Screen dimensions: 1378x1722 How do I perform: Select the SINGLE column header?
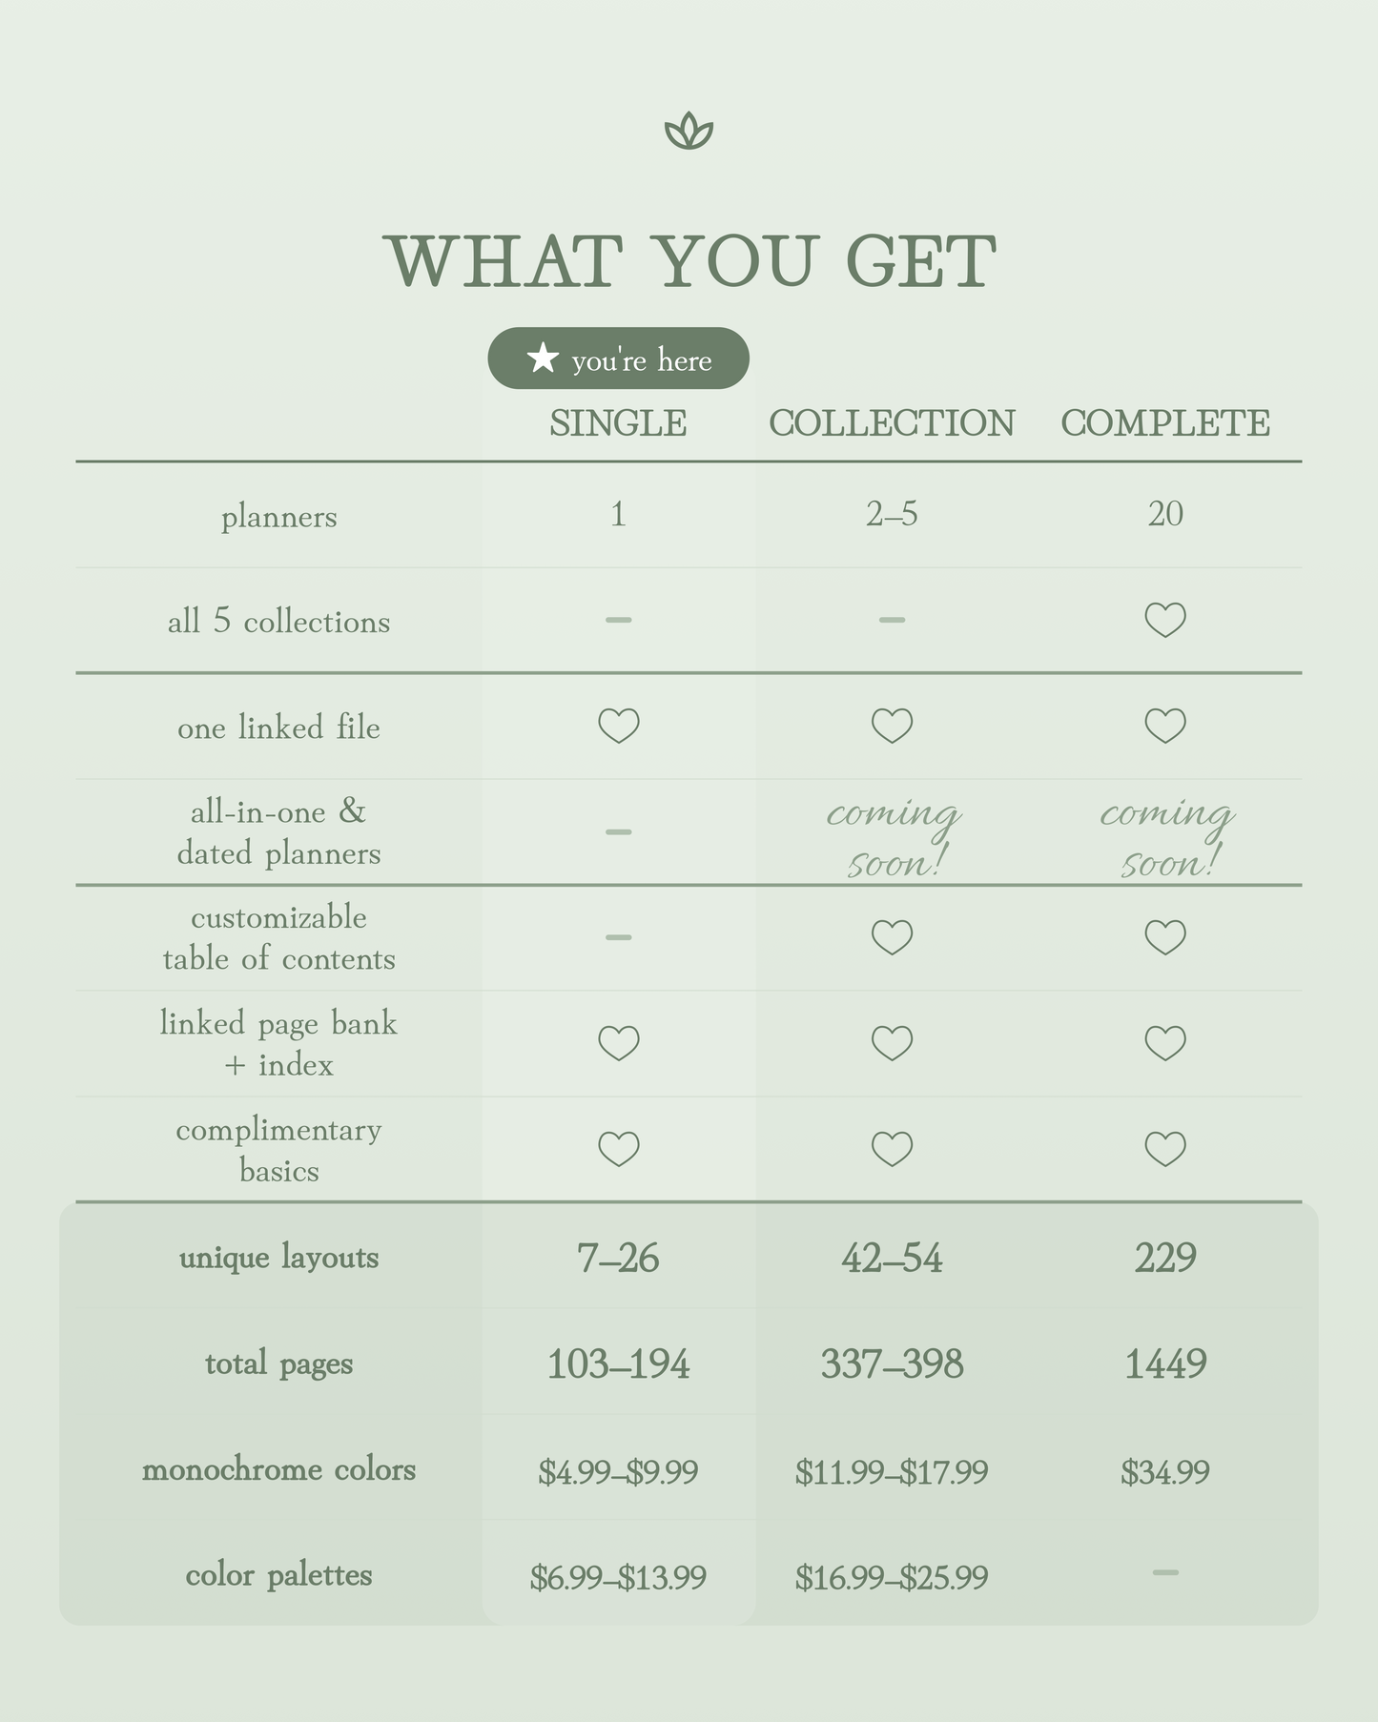618,423
